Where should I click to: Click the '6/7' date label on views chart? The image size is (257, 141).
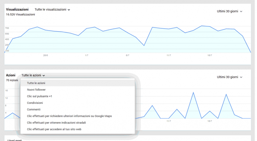pyautogui.click(x=127, y=55)
